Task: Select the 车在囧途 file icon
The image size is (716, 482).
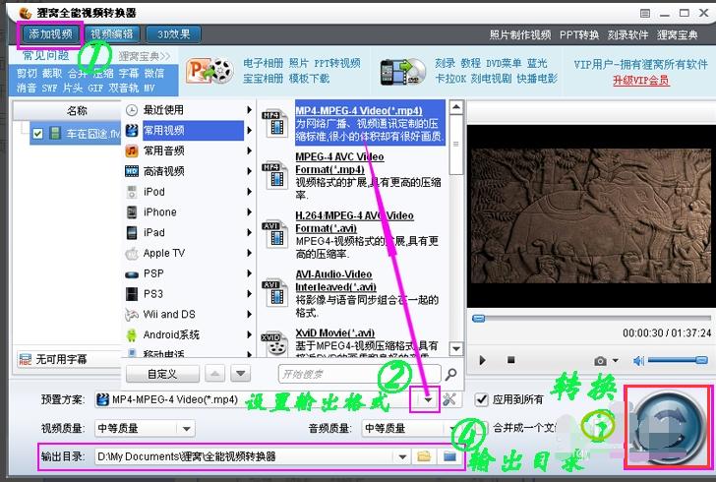Action: click(55, 134)
